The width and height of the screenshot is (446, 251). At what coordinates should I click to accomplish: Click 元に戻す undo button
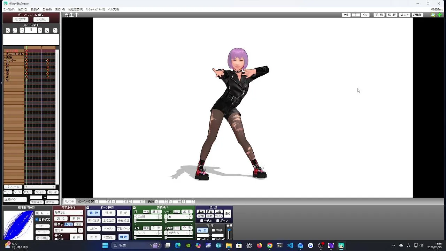(20, 20)
